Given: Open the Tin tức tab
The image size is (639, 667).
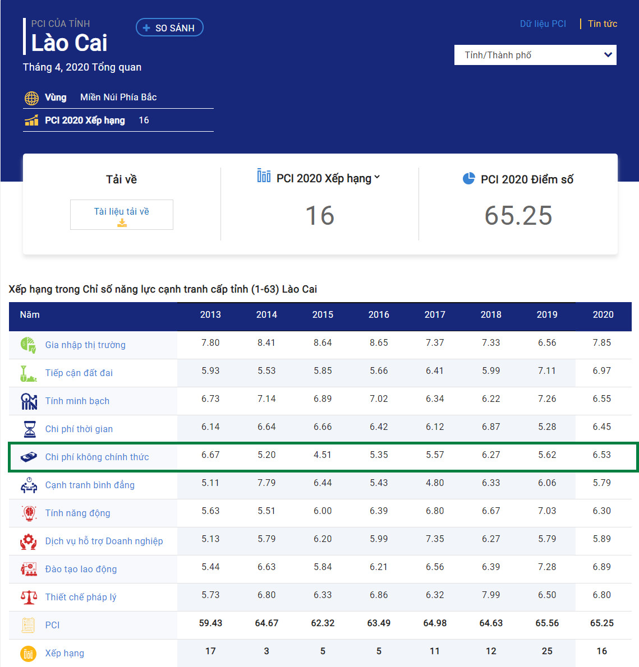Looking at the screenshot, I should [603, 24].
